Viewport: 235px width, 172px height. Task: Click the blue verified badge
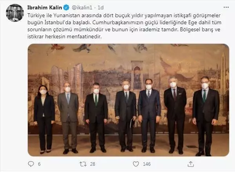pos(66,7)
